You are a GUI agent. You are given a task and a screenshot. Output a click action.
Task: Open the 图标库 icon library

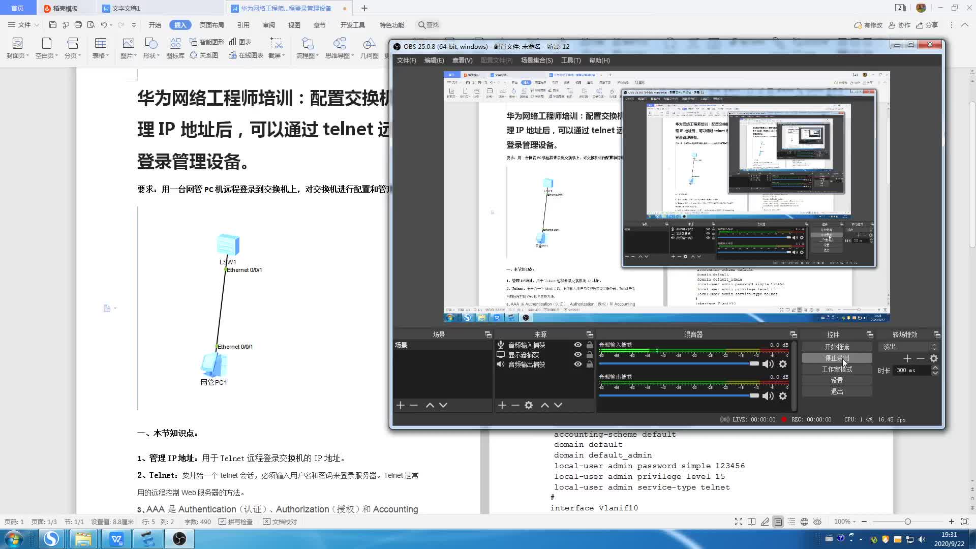coord(175,48)
